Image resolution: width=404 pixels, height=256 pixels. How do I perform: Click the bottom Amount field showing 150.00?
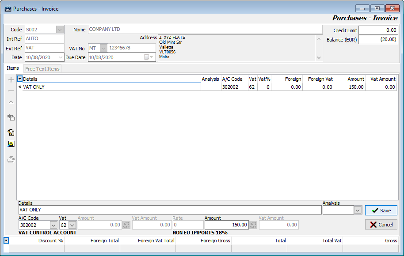click(227, 225)
